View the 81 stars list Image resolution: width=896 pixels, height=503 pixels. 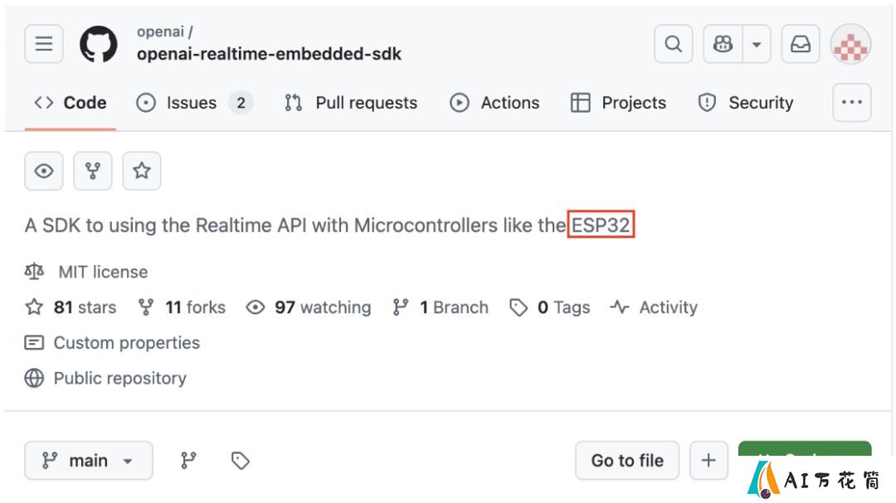[85, 307]
